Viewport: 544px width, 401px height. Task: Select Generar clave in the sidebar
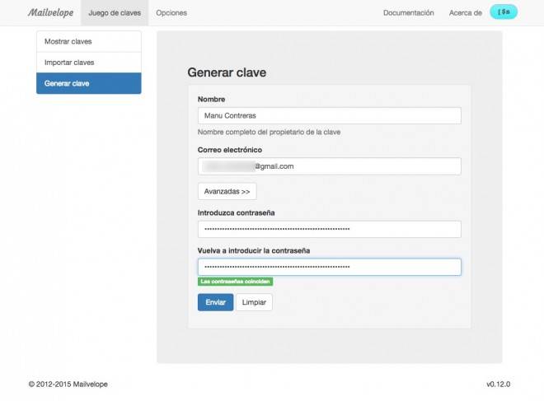click(89, 83)
